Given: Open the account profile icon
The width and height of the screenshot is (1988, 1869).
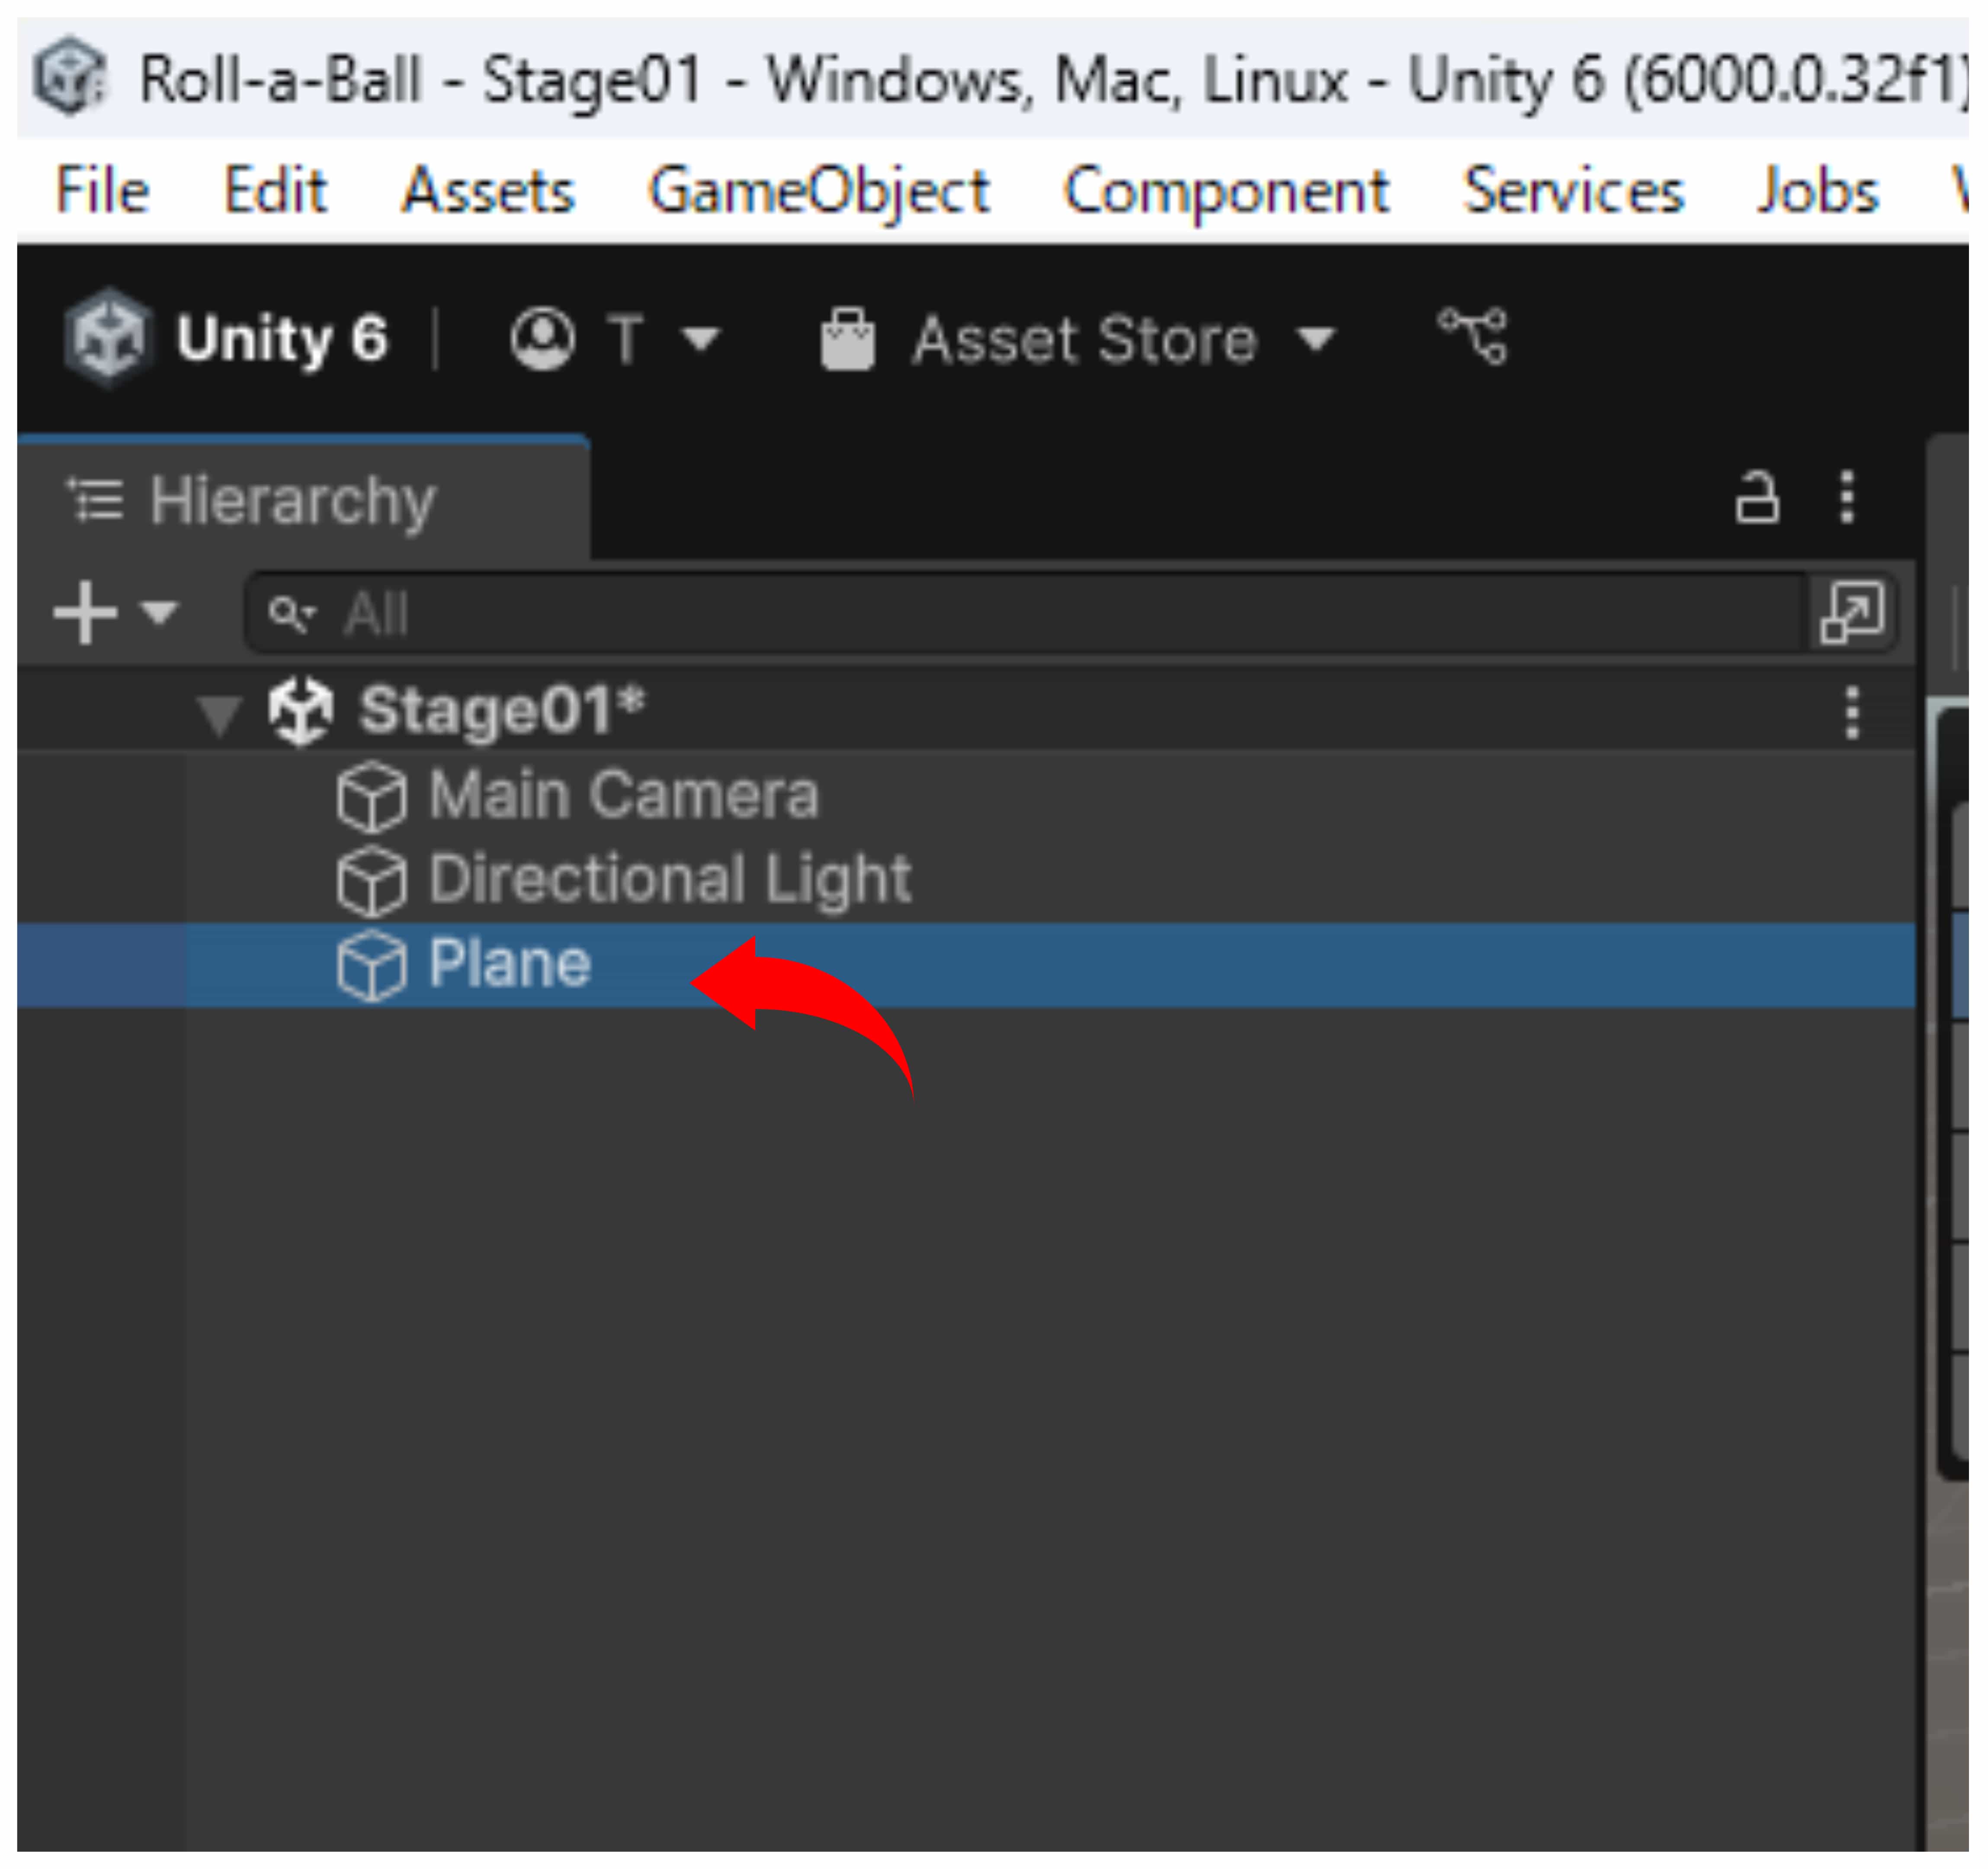Looking at the screenshot, I should (x=542, y=338).
